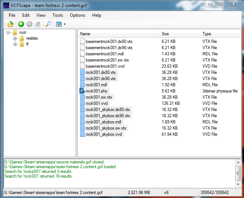The width and height of the screenshot is (244, 198).
Task: Open the Options menu
Action: (78, 15)
